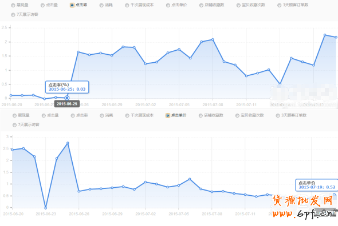Select 7天展示访客 radio above the 点击率 chart
This screenshot has height=226, width=338.
(x=13, y=15)
